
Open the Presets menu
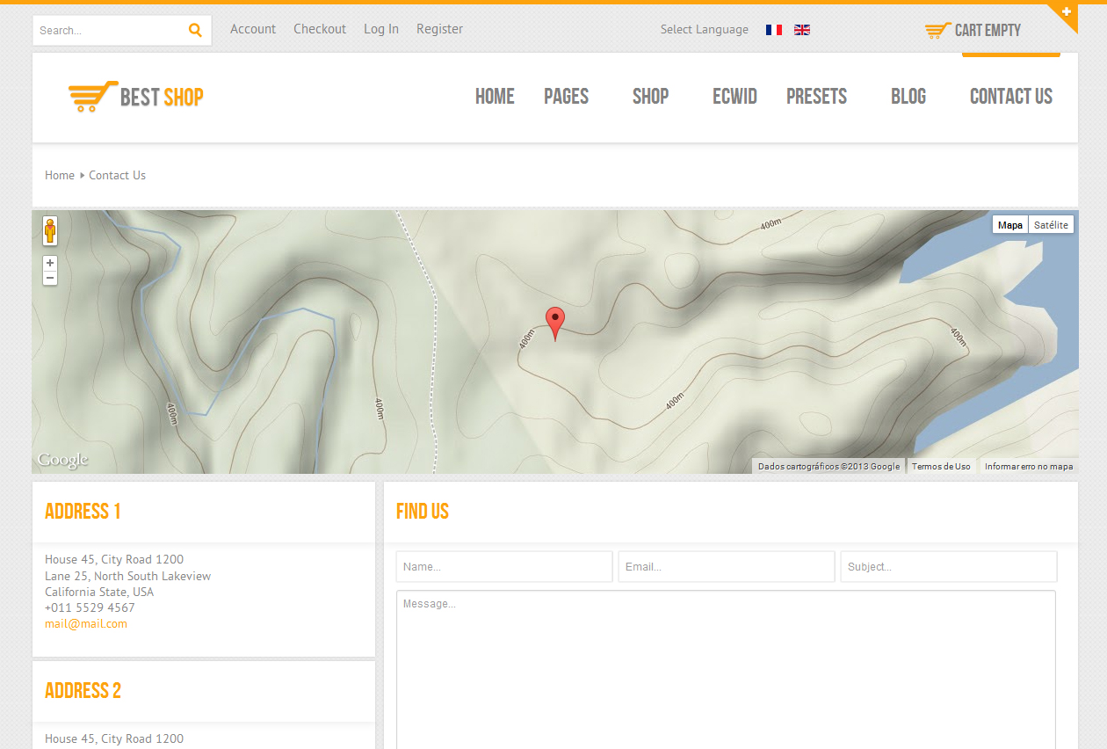click(816, 97)
